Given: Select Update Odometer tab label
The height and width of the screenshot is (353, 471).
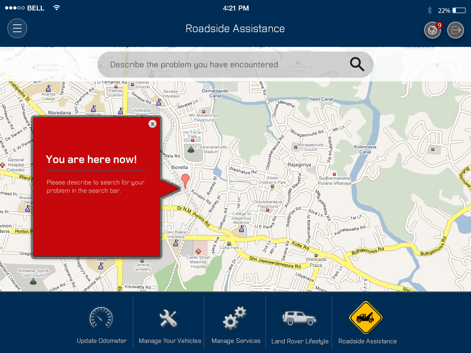Looking at the screenshot, I should click(102, 341).
